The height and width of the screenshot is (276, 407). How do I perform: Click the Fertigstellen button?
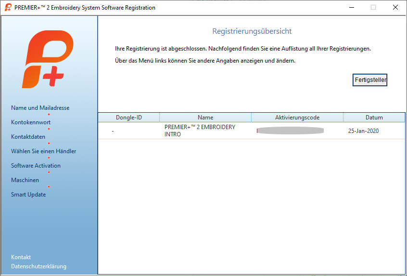(x=369, y=80)
